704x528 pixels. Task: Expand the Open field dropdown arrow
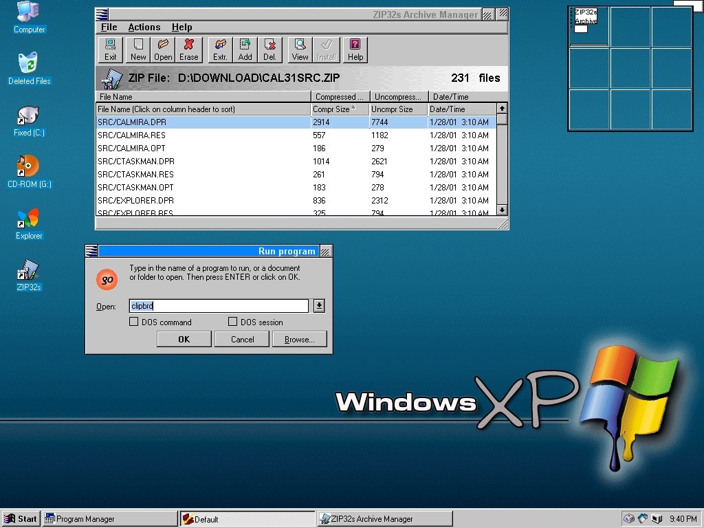coord(318,306)
